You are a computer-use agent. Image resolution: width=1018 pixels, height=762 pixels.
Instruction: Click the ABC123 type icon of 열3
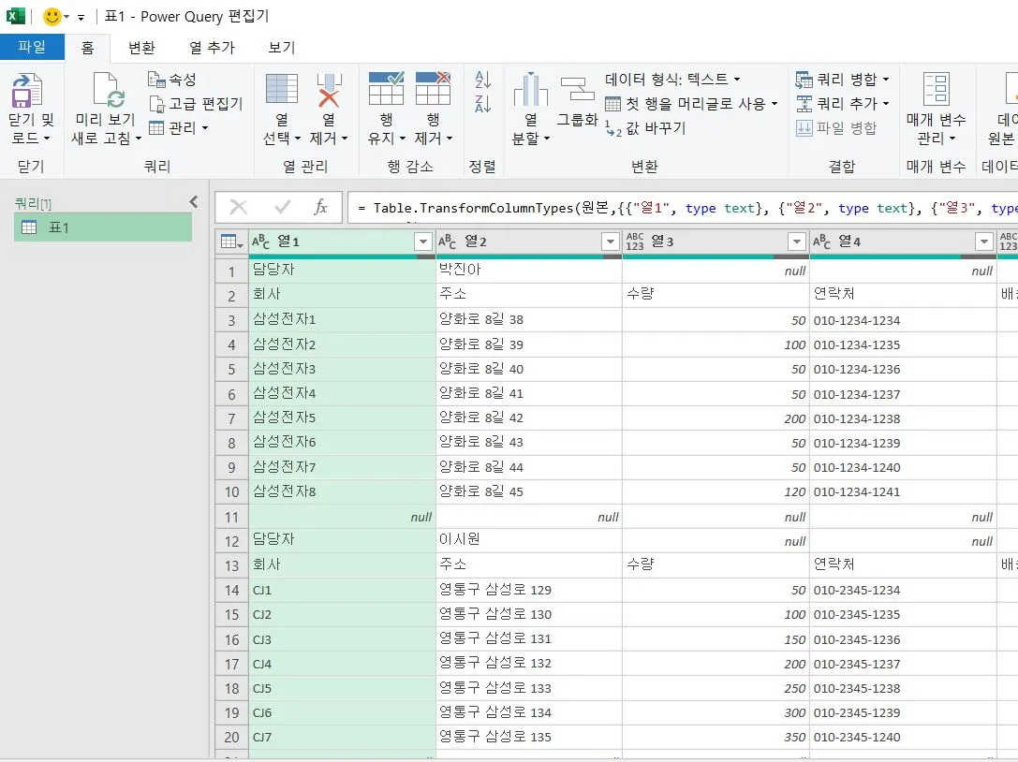tap(635, 242)
